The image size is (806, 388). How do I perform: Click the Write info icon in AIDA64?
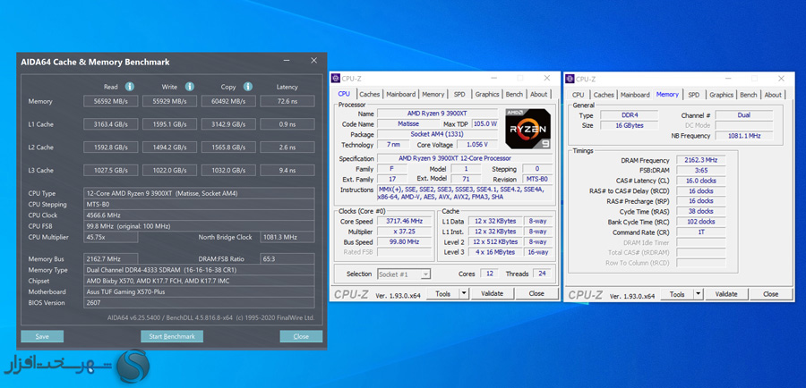(x=190, y=86)
